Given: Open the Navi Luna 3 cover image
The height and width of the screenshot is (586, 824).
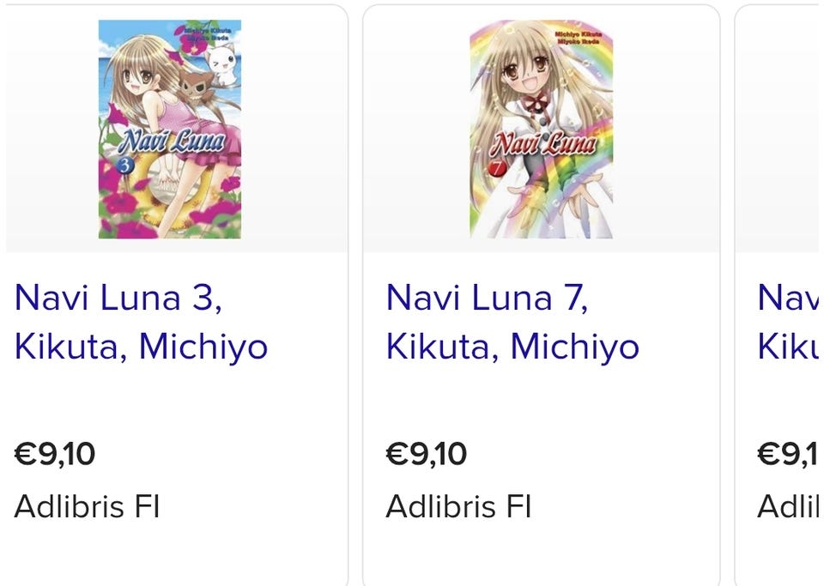Looking at the screenshot, I should point(169,129).
